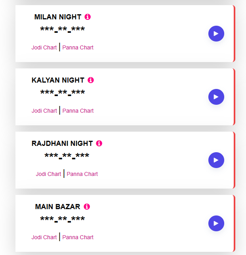Image resolution: width=246 pixels, height=255 pixels.
Task: Open the Milan Night Panna Chart link
Action: pos(78,47)
